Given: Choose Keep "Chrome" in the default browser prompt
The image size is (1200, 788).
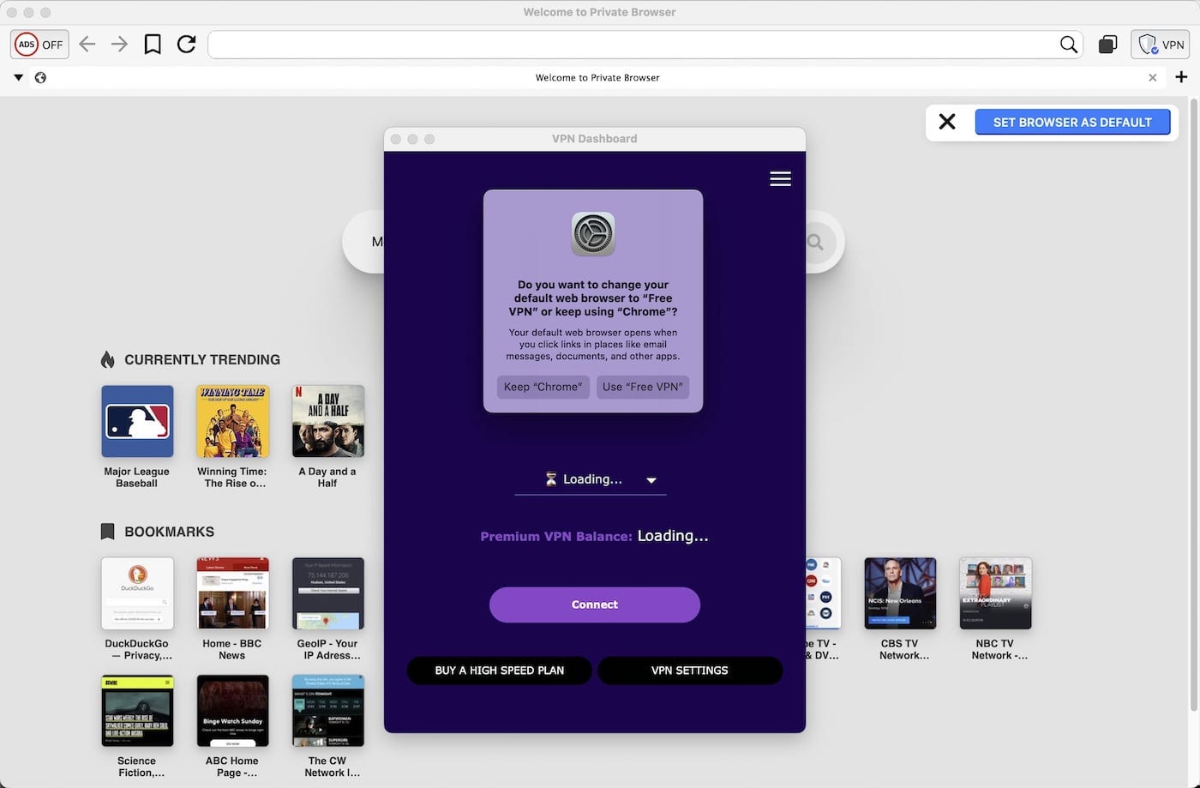Looking at the screenshot, I should (543, 387).
